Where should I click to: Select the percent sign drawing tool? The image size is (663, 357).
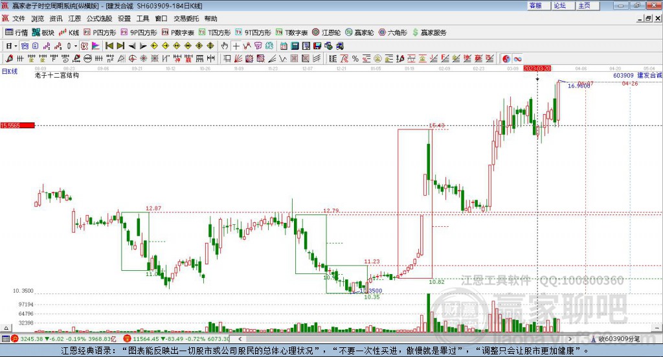(355, 58)
